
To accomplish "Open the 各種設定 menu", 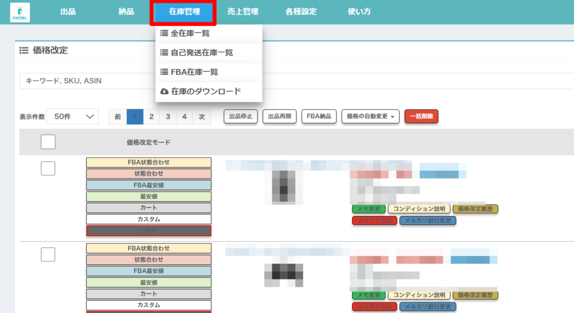I will 301,12.
